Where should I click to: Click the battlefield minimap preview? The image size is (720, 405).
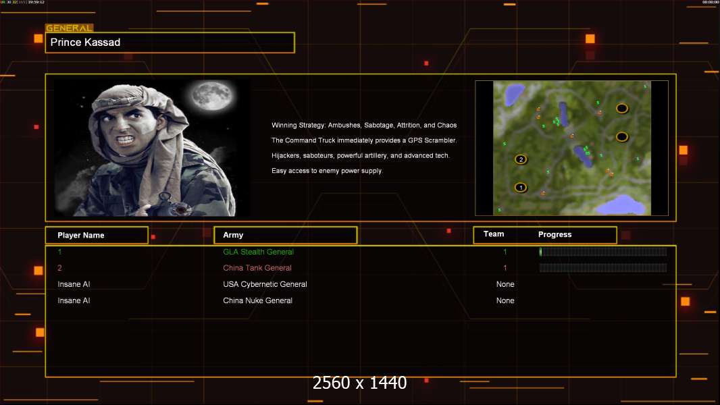click(x=571, y=148)
